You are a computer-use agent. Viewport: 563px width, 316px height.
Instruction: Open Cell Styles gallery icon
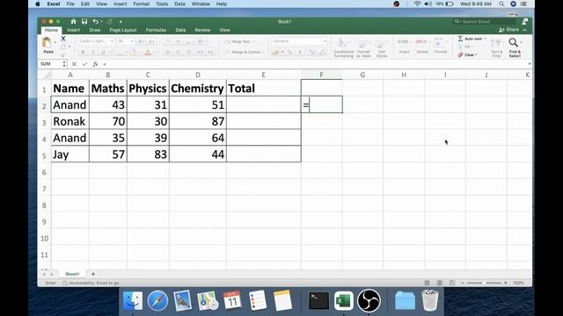tap(381, 43)
